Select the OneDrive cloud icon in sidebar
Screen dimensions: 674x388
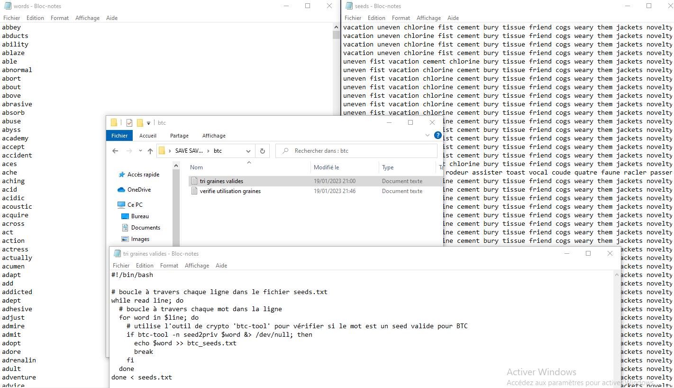[x=121, y=190]
